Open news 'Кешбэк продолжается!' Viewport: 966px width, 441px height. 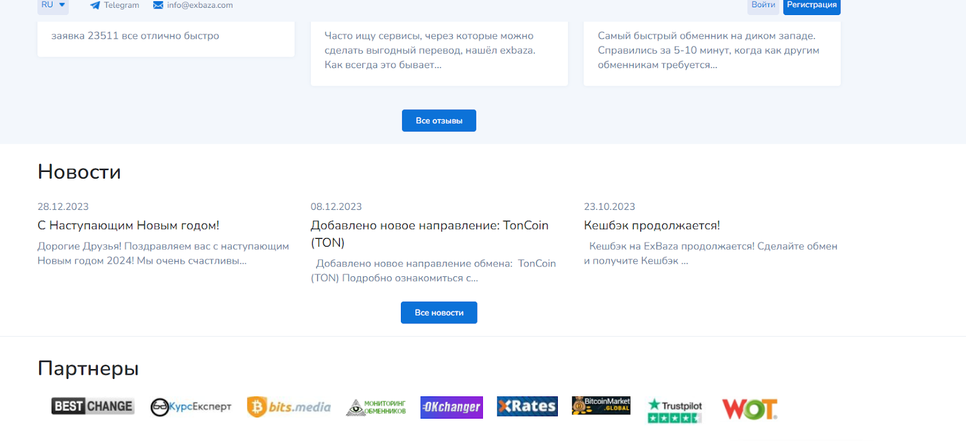pyautogui.click(x=652, y=226)
